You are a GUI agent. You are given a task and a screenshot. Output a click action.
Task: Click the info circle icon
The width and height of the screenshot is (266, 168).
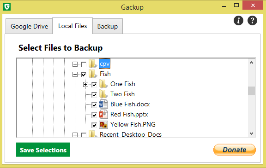pyautogui.click(x=238, y=21)
